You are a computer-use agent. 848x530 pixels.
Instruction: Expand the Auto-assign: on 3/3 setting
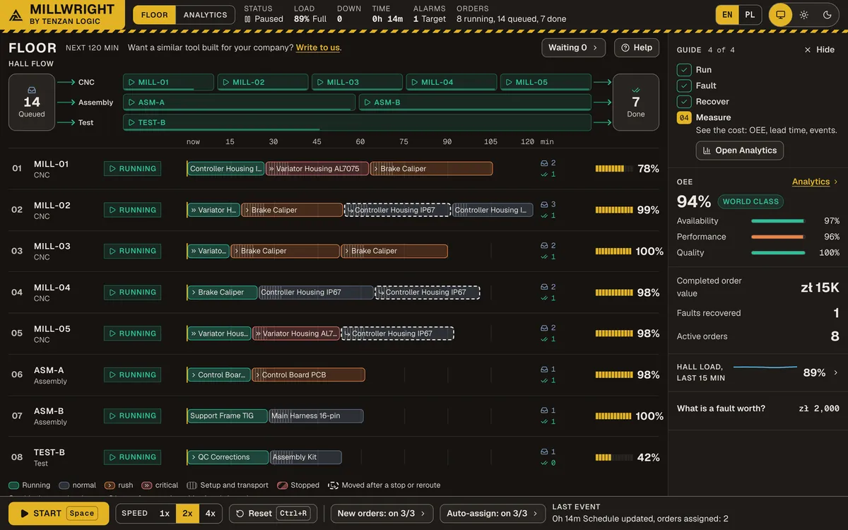(493, 514)
